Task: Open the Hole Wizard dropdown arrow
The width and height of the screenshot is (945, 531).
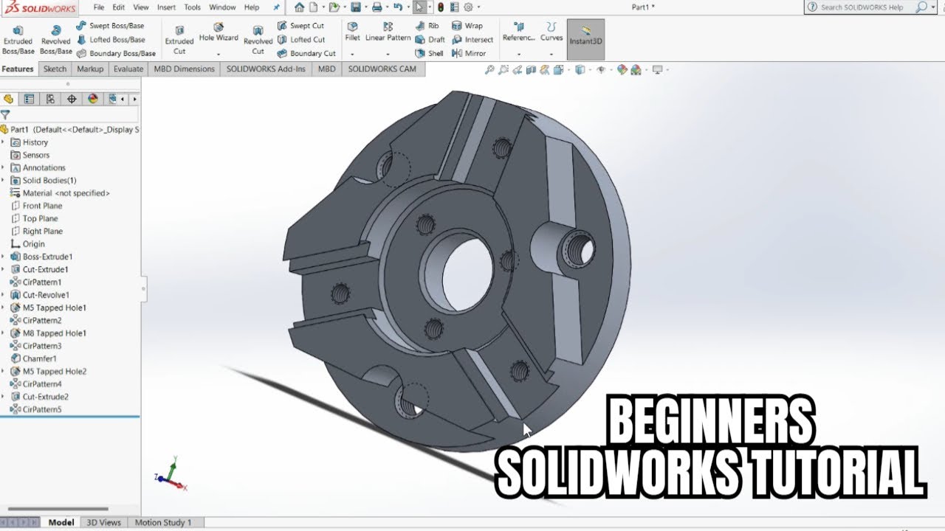Action: (219, 54)
